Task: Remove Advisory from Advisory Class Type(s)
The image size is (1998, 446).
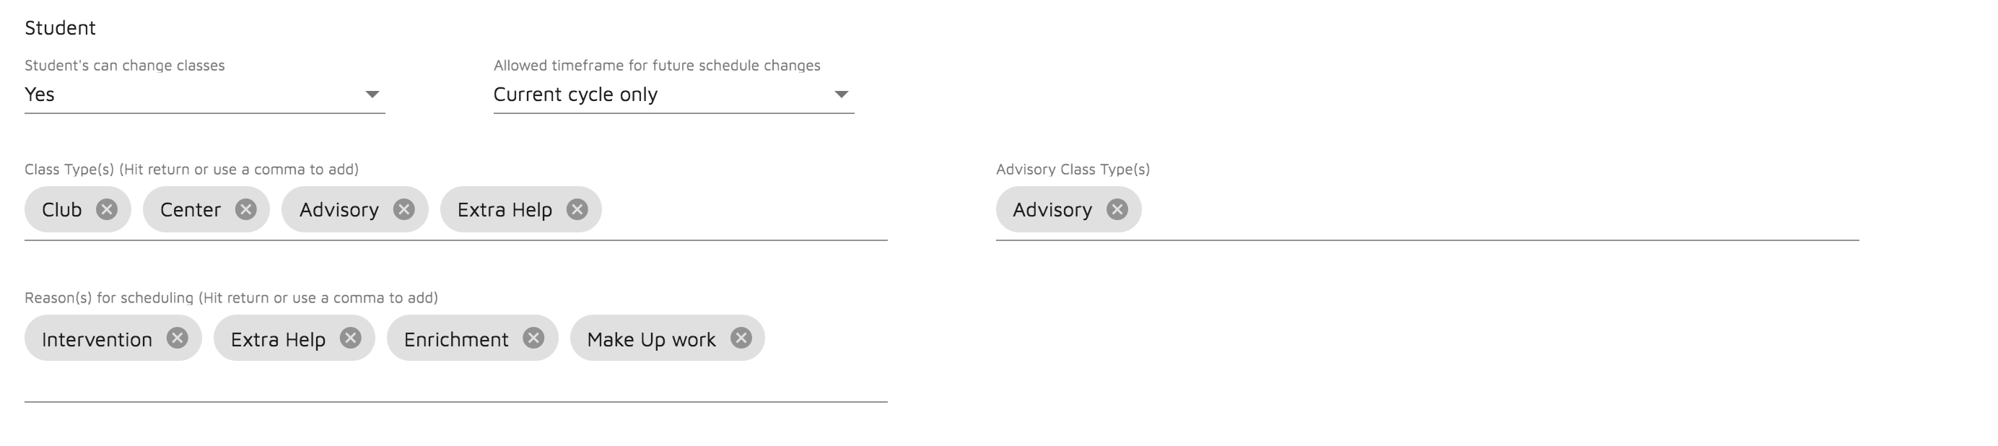Action: (x=1117, y=209)
